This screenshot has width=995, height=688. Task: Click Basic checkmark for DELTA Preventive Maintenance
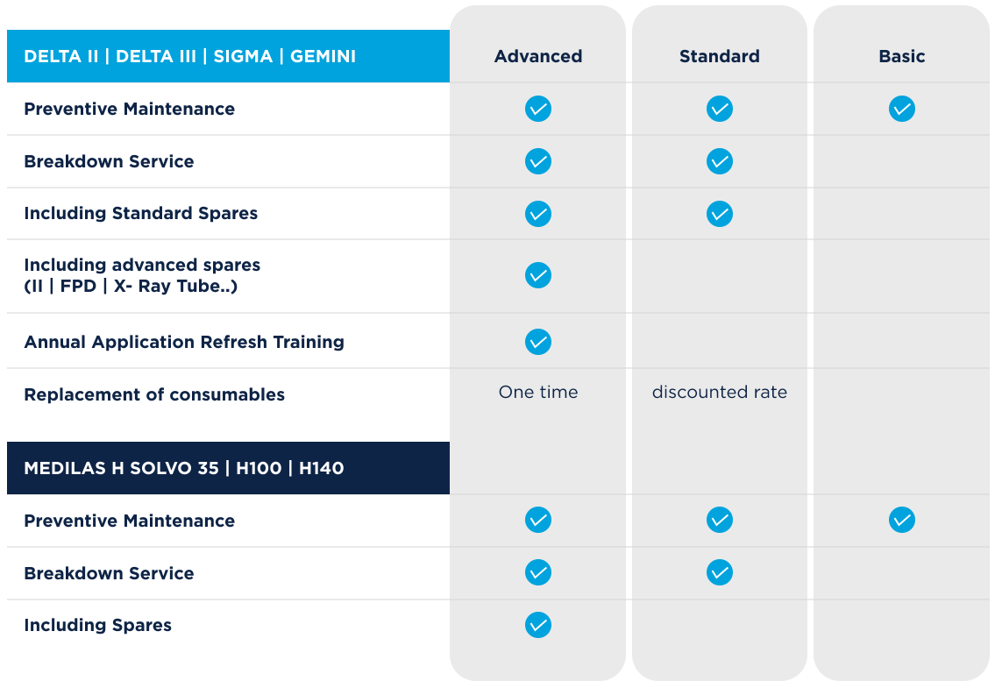902,109
